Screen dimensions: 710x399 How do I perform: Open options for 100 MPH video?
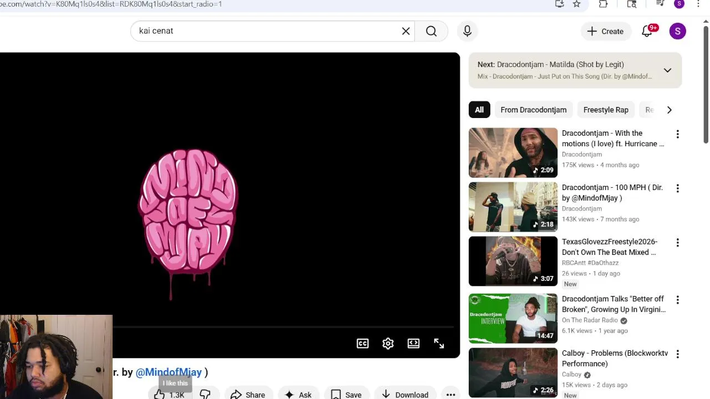677,188
